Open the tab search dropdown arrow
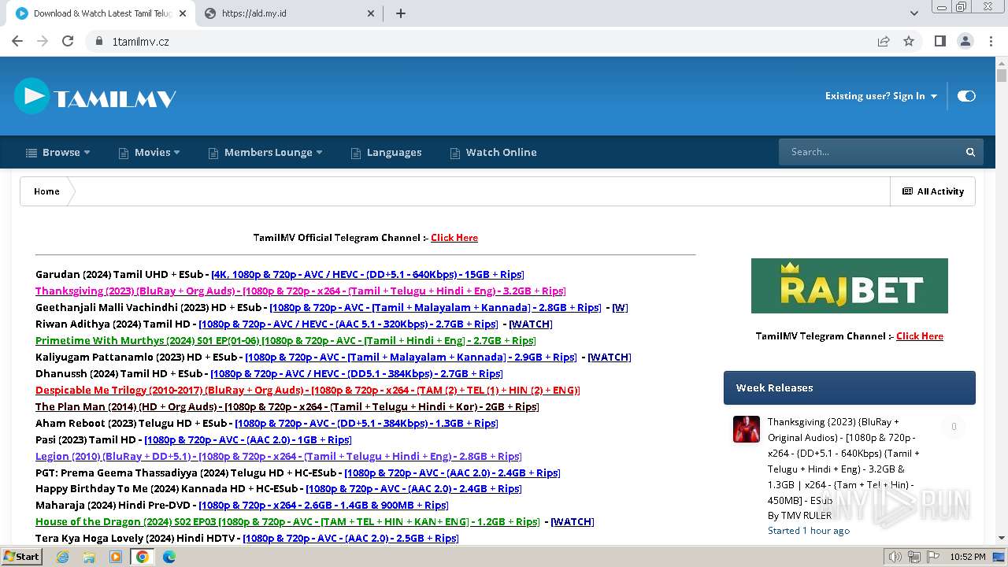 pyautogui.click(x=913, y=13)
